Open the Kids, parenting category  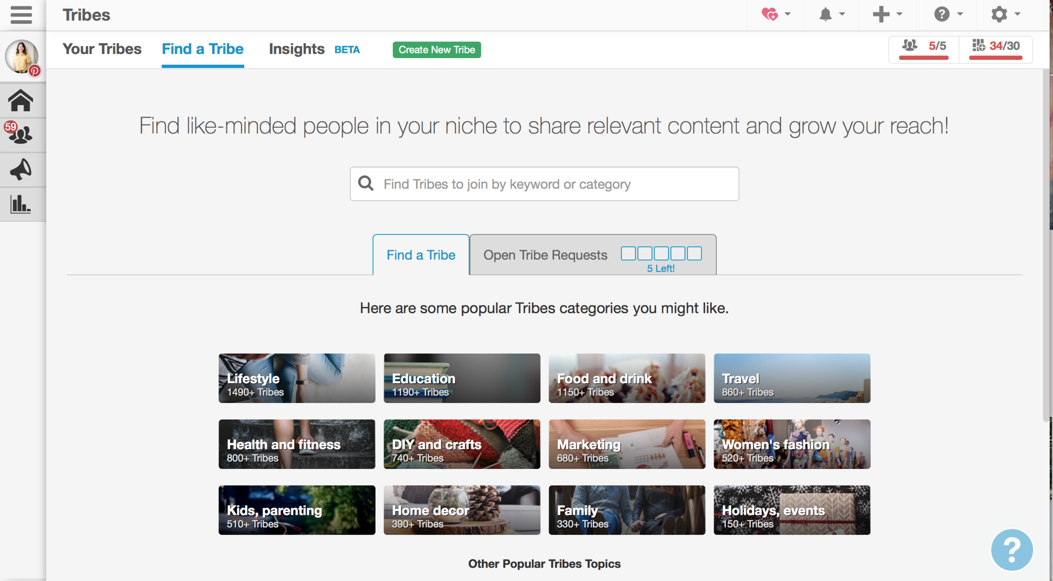click(297, 510)
